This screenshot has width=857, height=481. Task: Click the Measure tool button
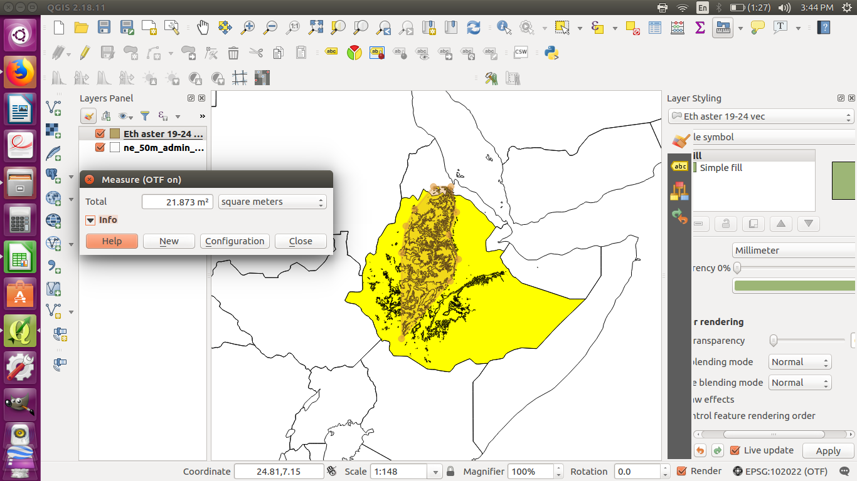[x=723, y=28]
